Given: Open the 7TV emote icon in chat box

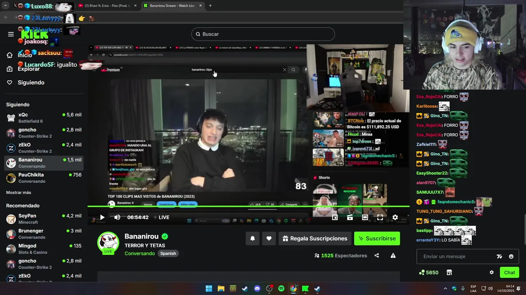Looking at the screenshot, I should coord(500,256).
